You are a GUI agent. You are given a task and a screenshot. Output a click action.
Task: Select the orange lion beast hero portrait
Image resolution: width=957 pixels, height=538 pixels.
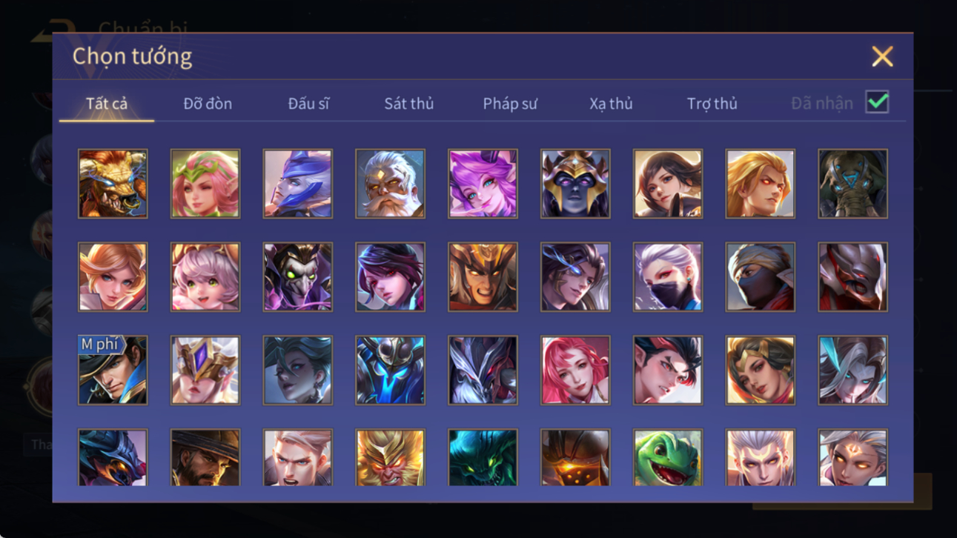click(x=113, y=184)
